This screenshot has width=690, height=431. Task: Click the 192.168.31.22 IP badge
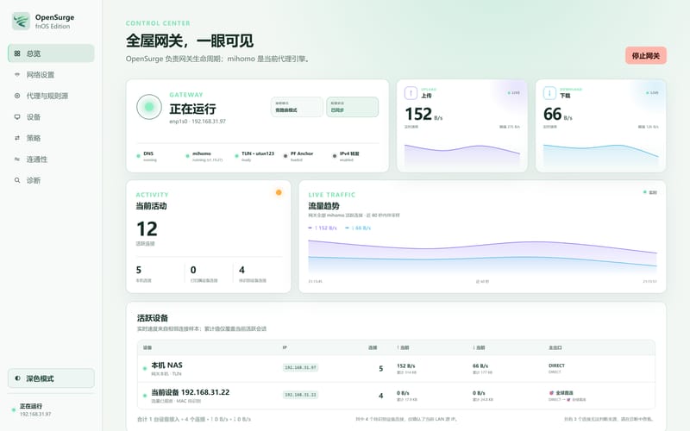click(300, 395)
